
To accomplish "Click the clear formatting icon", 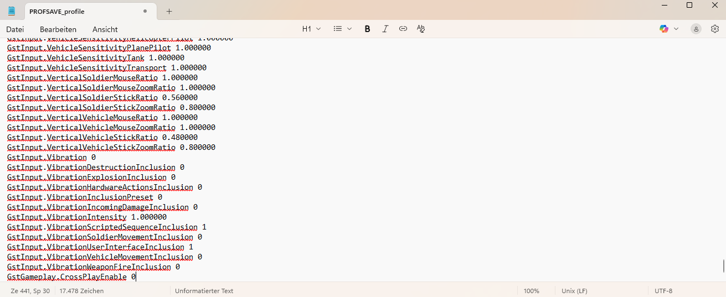I will (421, 29).
